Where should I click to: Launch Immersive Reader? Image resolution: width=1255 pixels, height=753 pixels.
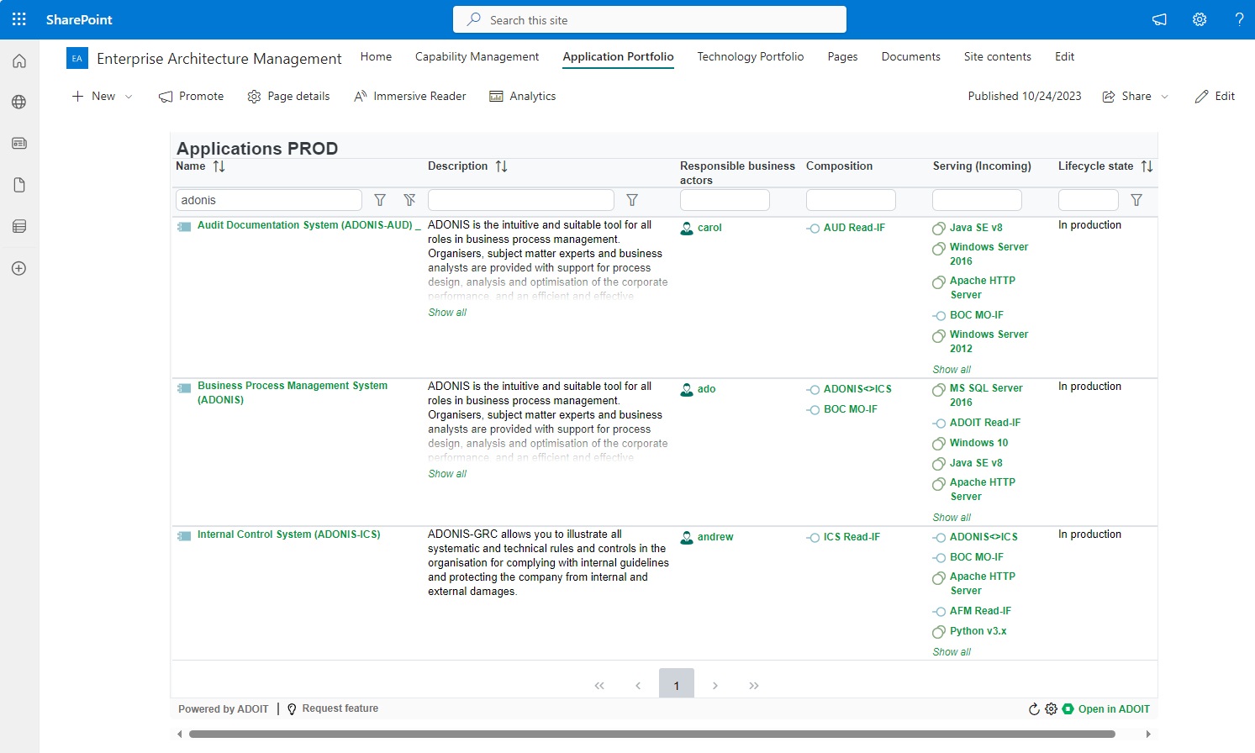pos(409,97)
